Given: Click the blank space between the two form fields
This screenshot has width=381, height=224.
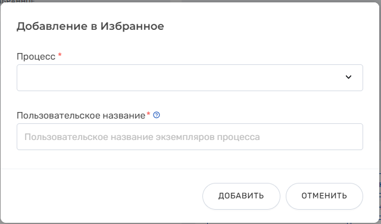Looking at the screenshot, I should pos(190,101).
